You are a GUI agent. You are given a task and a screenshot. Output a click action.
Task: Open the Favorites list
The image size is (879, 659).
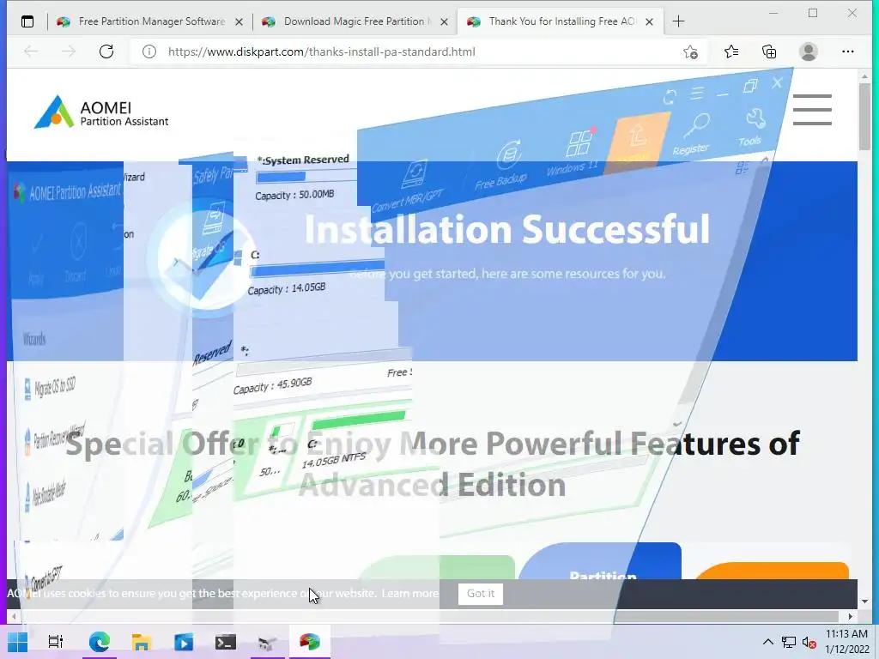(731, 51)
